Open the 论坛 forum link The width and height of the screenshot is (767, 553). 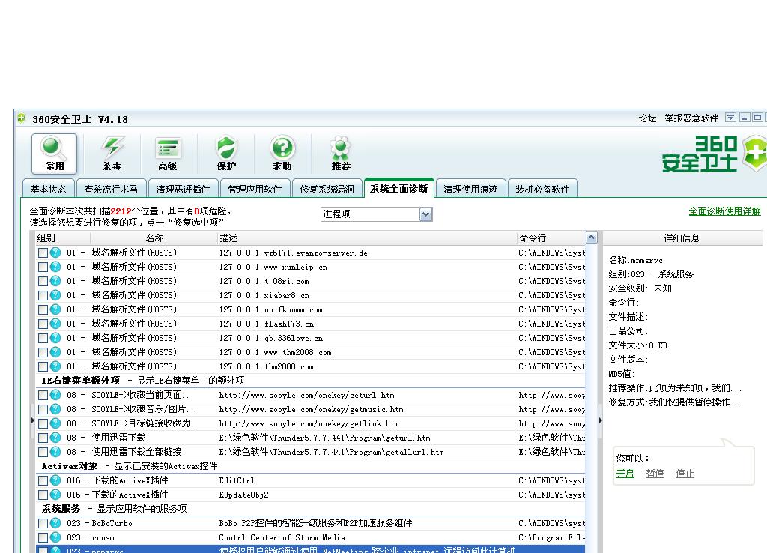point(647,118)
